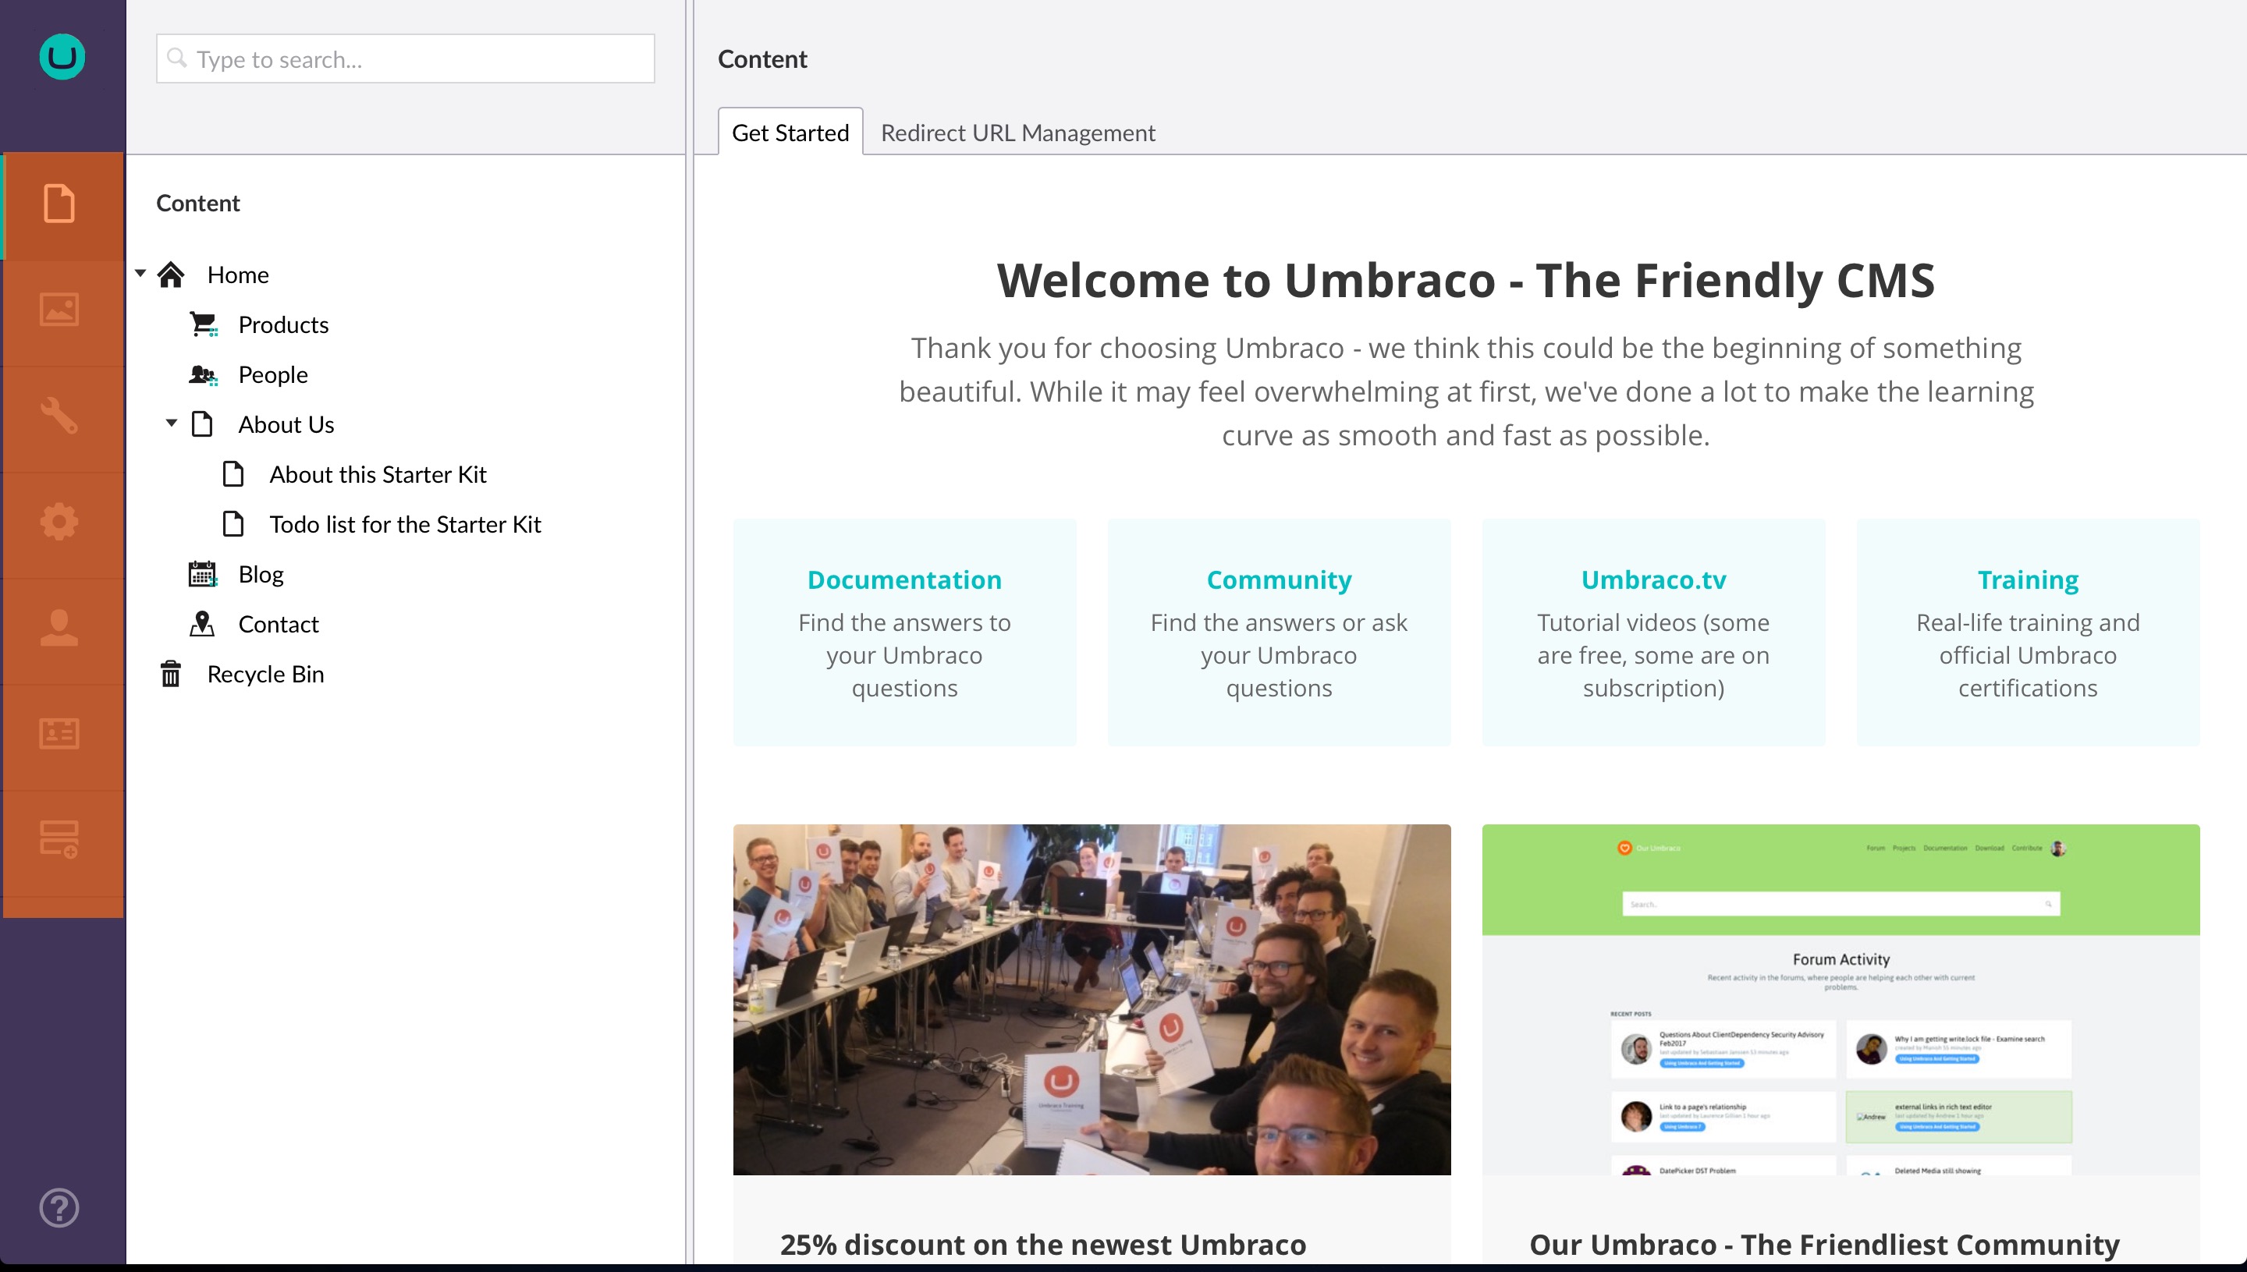Image resolution: width=2247 pixels, height=1272 pixels.
Task: Click the 25% discount heading
Action: [x=1042, y=1243]
